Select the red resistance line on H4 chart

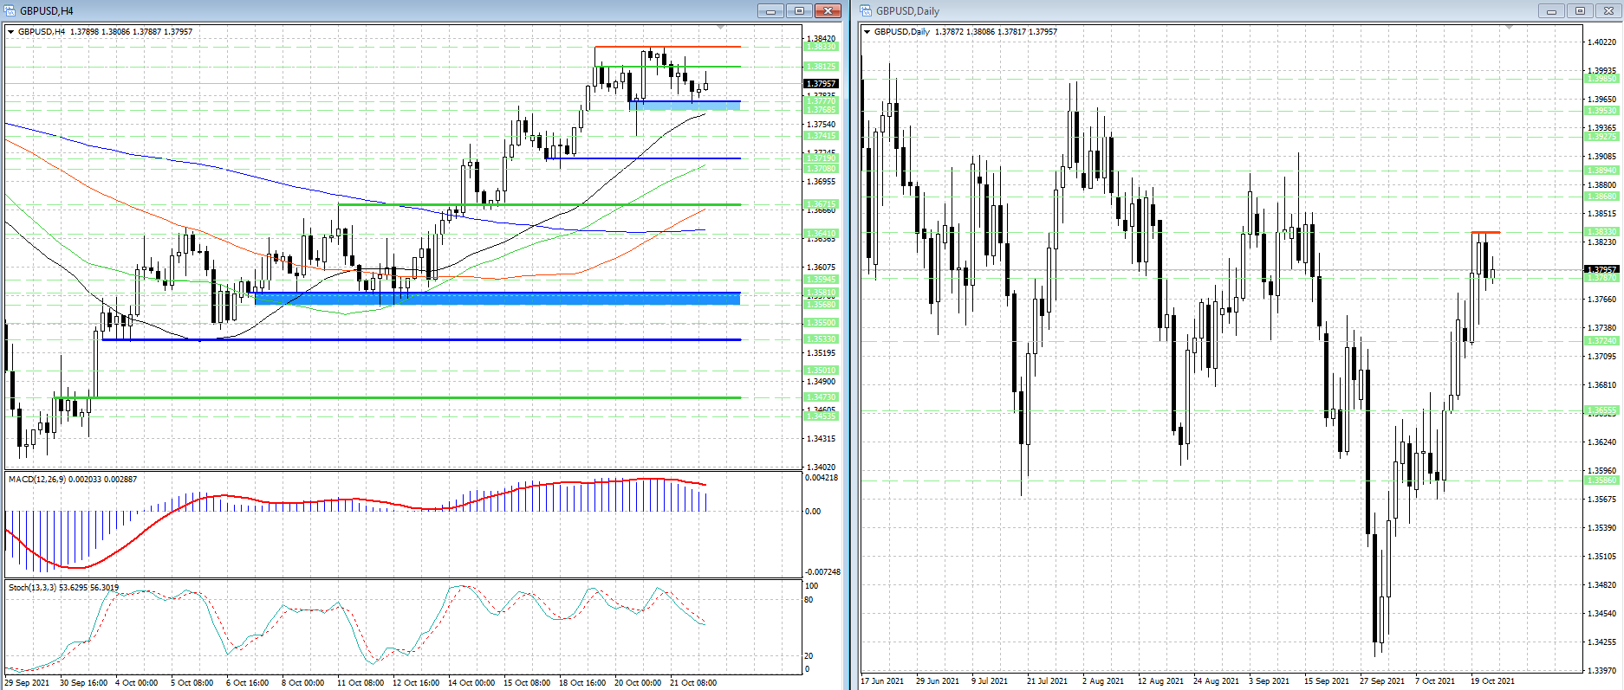(x=667, y=47)
